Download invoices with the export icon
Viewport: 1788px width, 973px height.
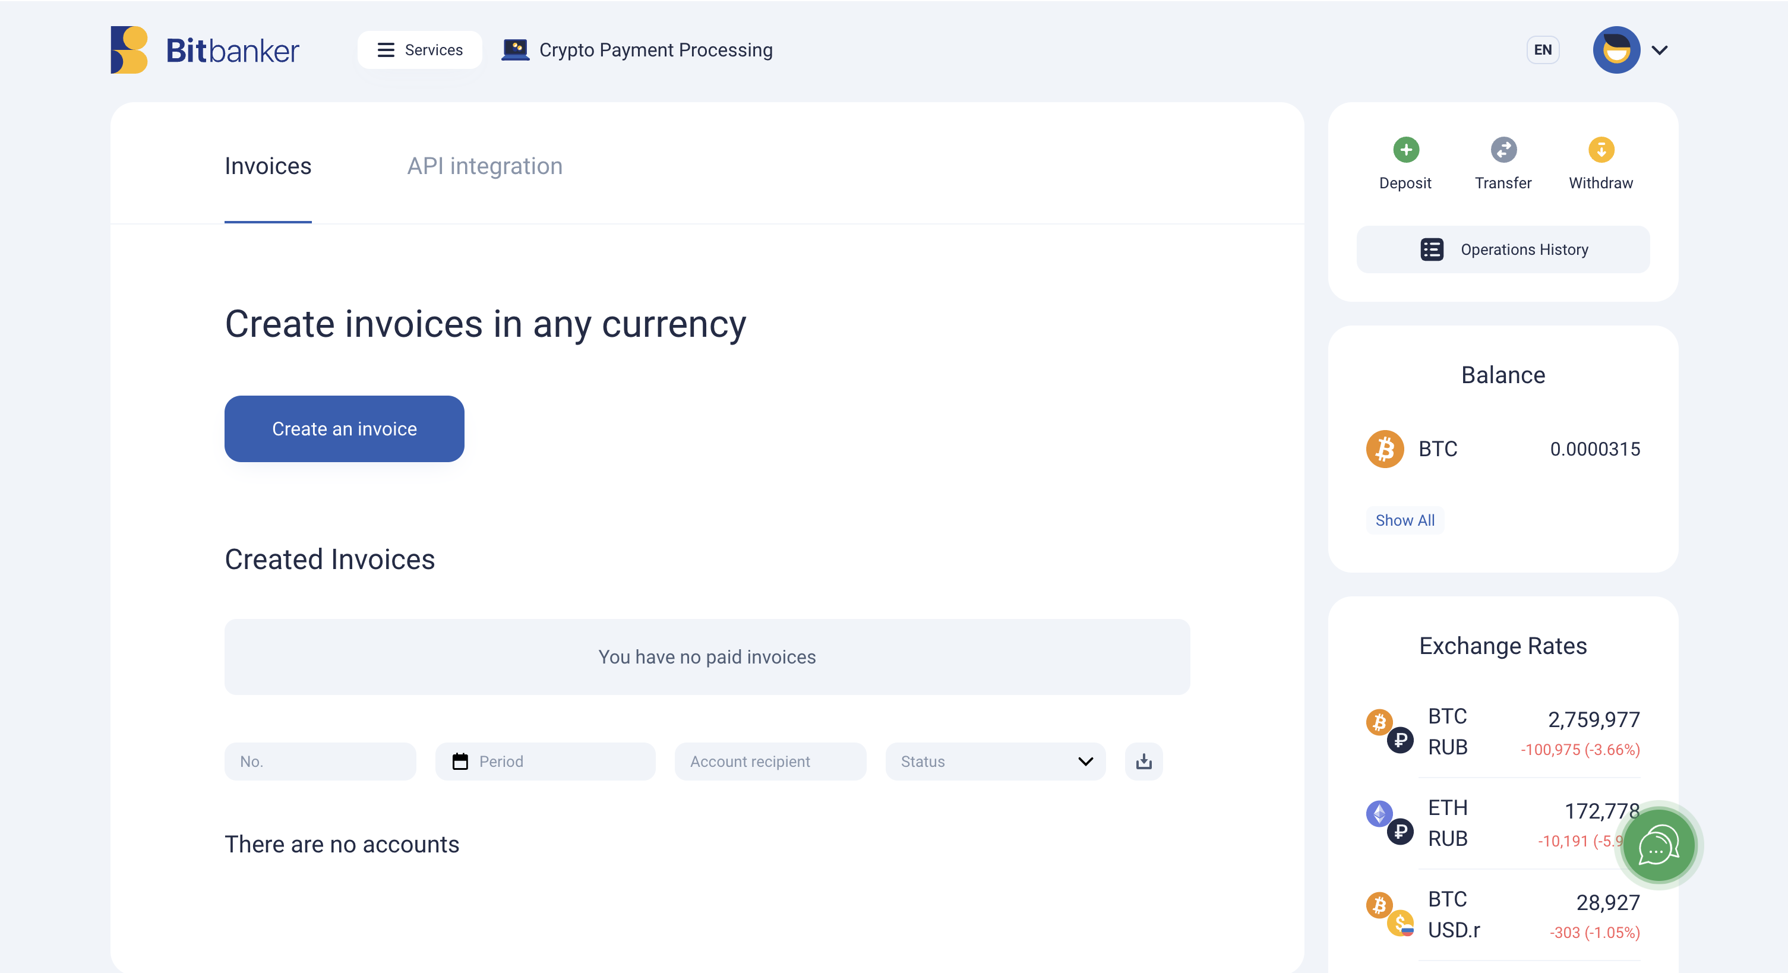1143,762
